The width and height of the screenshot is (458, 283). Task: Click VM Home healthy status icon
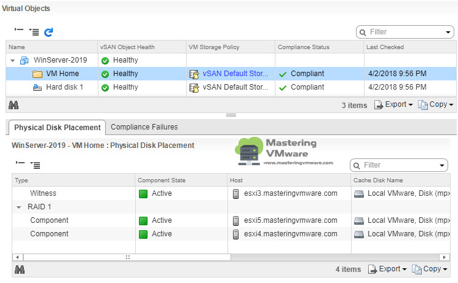[105, 74]
